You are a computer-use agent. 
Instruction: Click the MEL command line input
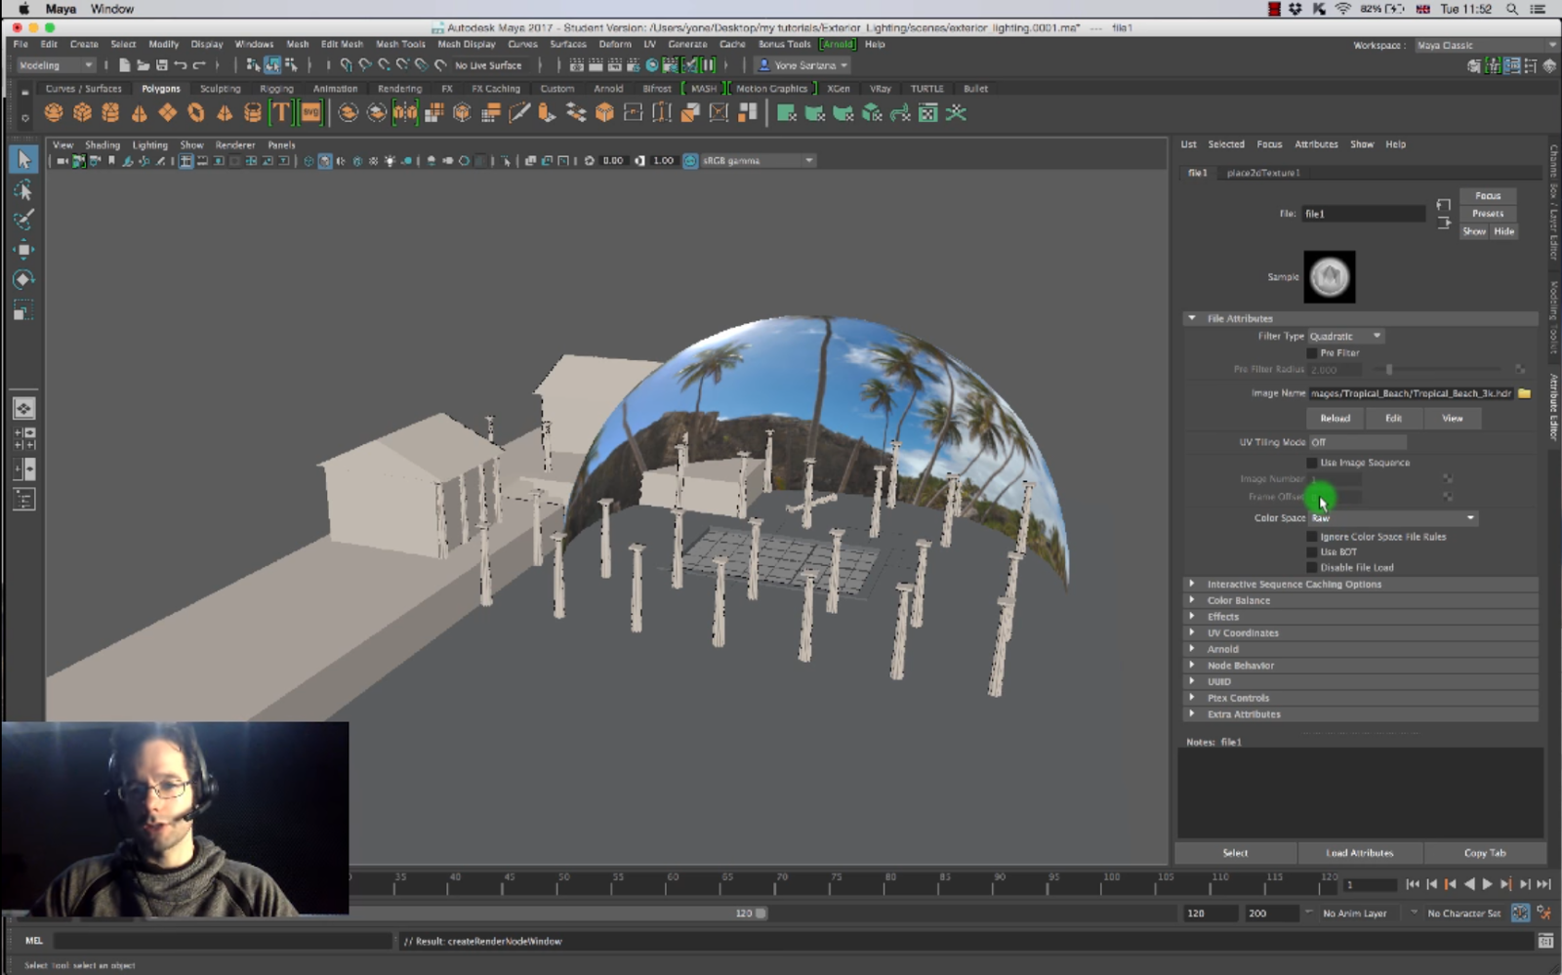(222, 941)
